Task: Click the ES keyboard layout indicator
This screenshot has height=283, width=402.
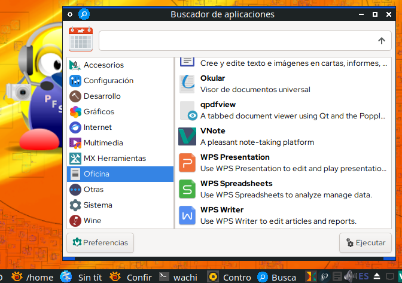Action: (364, 276)
